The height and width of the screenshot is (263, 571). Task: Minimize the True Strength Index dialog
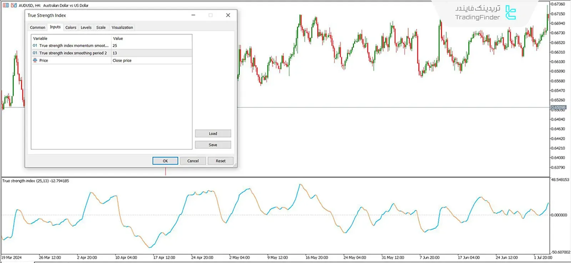point(193,15)
